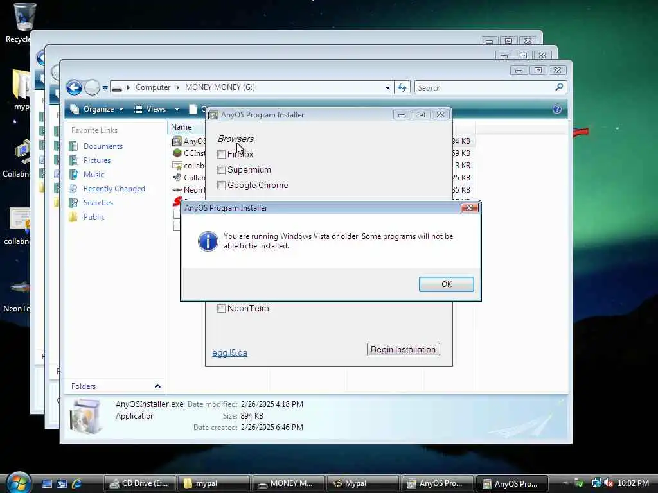Click the Explorer forward arrow button
The width and height of the screenshot is (658, 493).
(92, 87)
